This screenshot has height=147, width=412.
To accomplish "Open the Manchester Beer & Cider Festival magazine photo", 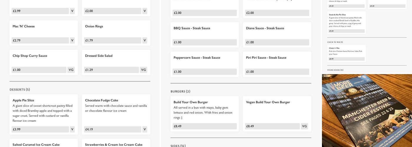I will point(367,111).
